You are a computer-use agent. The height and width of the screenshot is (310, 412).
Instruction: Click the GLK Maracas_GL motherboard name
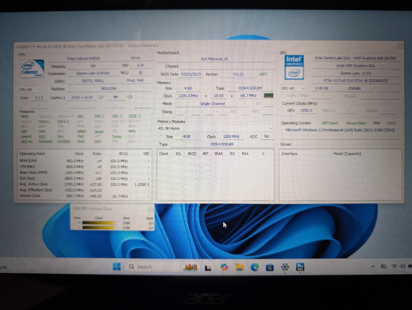pyautogui.click(x=215, y=59)
